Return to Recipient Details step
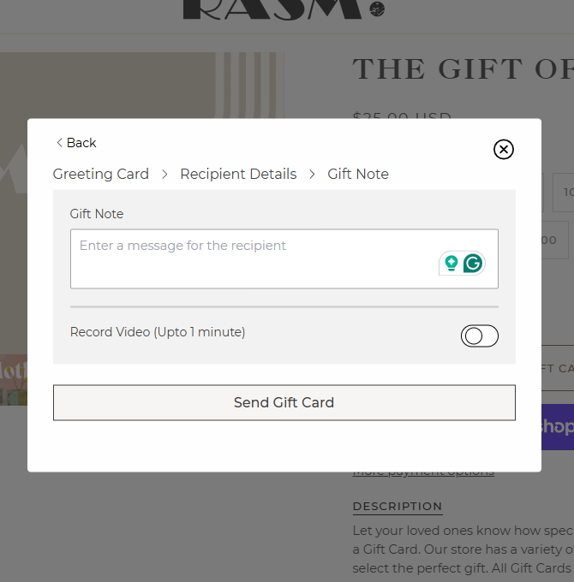Viewport: 574px width, 582px height. (238, 174)
